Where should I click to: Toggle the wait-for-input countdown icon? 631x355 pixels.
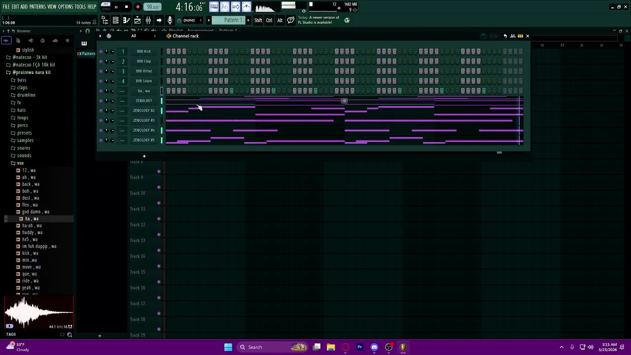[x=225, y=7]
